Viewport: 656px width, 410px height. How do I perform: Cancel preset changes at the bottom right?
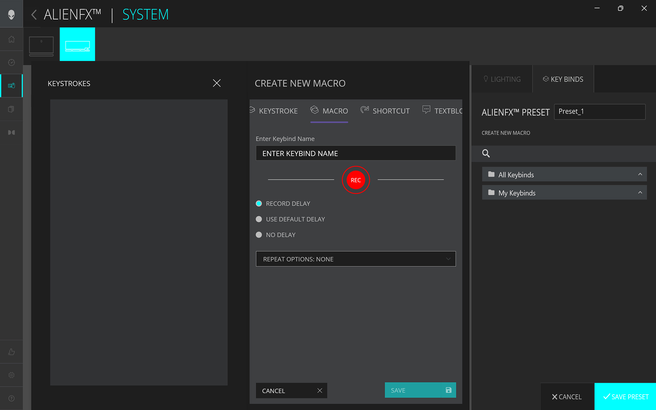[x=567, y=397]
